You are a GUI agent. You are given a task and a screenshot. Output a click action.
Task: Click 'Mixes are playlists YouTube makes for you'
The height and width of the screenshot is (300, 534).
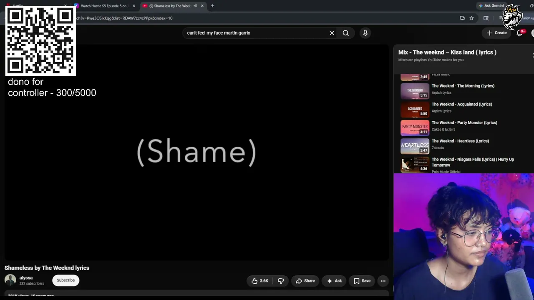pos(431,60)
